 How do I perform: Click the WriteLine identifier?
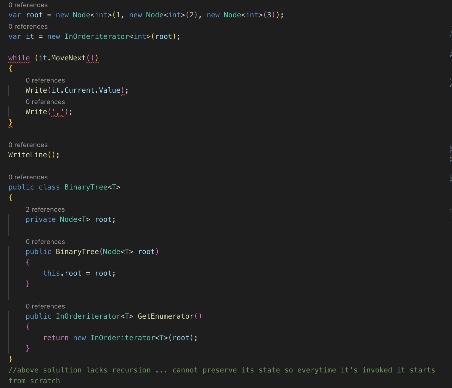28,155
